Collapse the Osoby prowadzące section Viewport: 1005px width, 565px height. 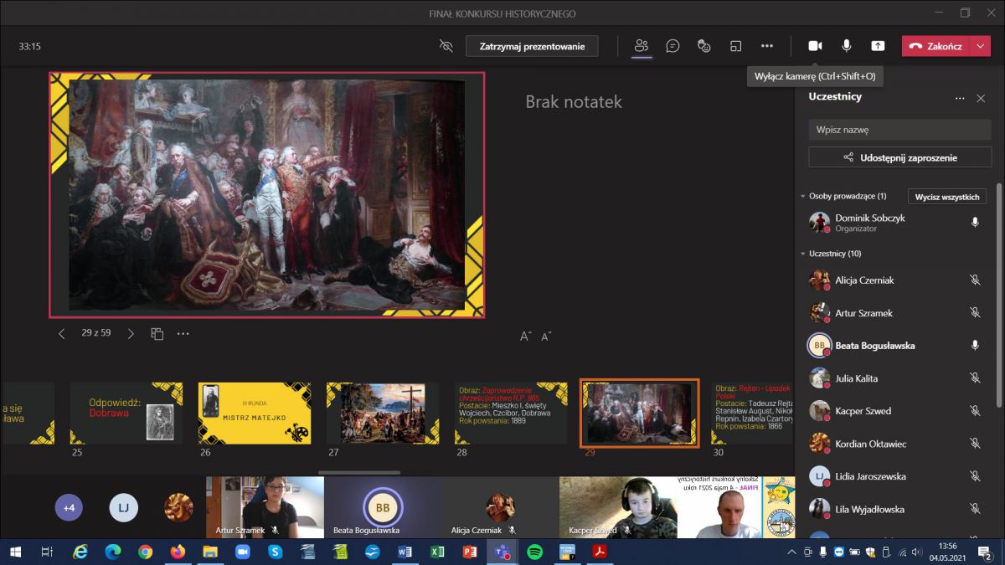point(802,196)
